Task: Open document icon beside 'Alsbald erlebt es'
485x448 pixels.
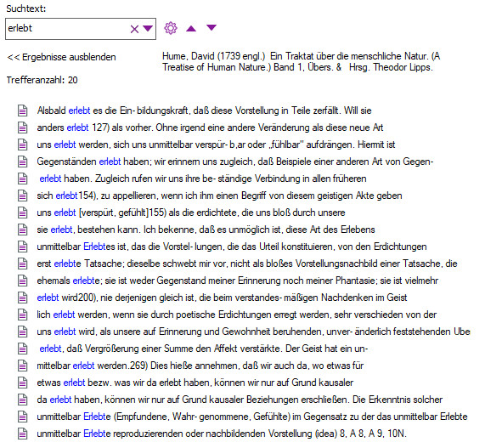Action: point(23,111)
